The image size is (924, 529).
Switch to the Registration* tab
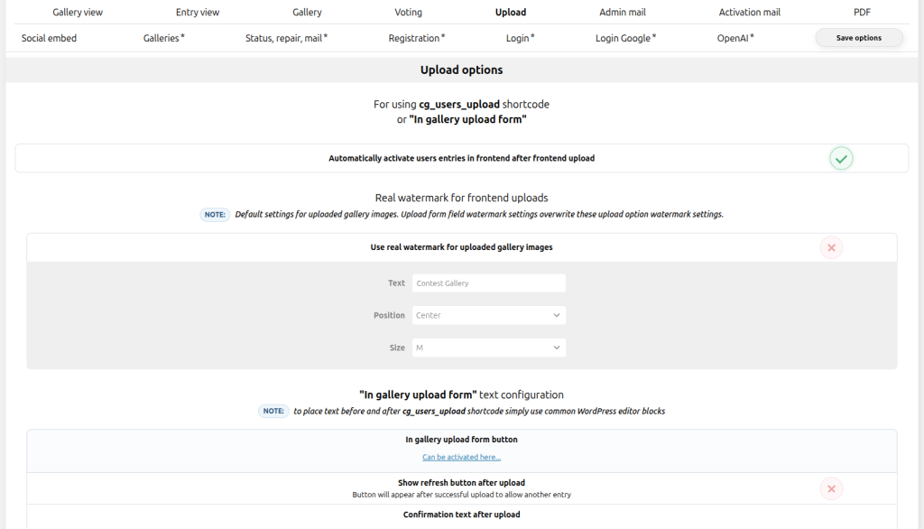pos(417,38)
